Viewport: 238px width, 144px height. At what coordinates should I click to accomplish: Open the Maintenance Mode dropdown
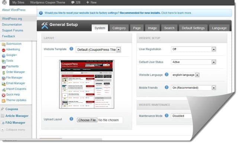(181, 116)
